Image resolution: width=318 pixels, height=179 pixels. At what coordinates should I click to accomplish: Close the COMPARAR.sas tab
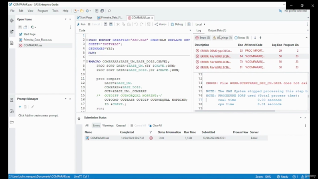click(152, 18)
